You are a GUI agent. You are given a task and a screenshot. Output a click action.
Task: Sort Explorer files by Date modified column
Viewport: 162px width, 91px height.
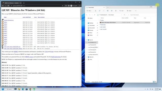point(125,18)
